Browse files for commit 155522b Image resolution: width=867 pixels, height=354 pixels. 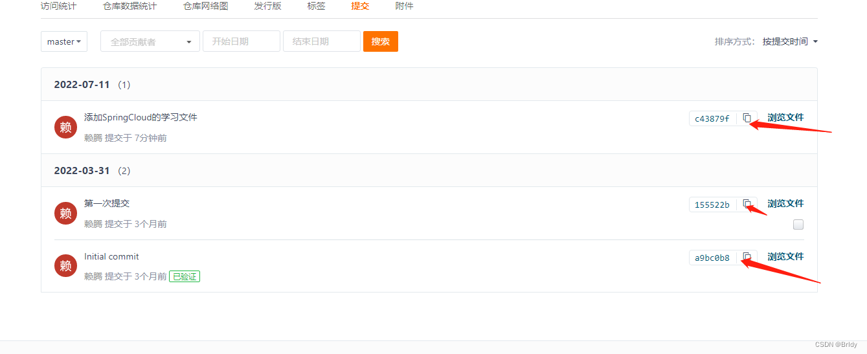[785, 204]
